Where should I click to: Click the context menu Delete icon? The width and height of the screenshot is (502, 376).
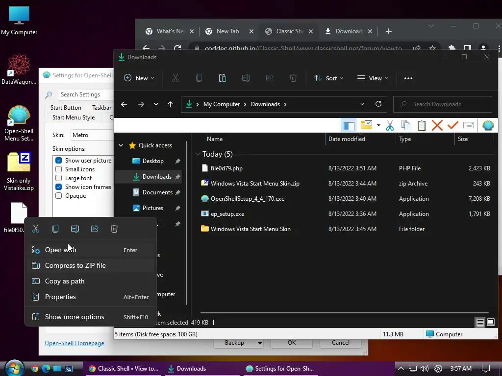[114, 229]
